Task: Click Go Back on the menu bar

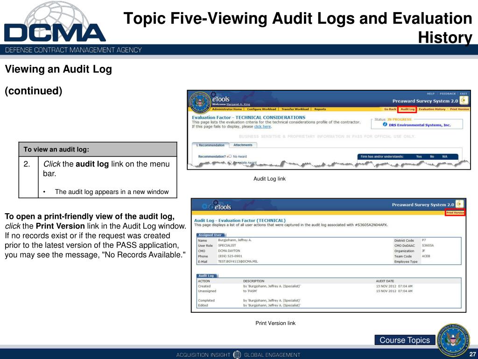Action: (x=390, y=109)
